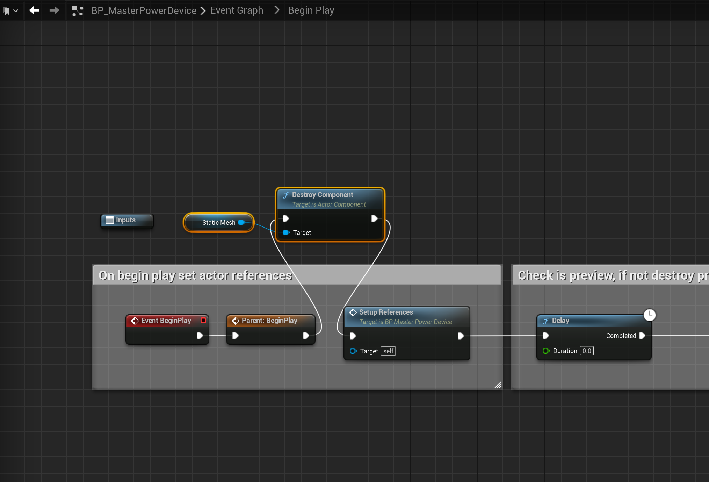The width and height of the screenshot is (709, 482).
Task: Click the Event Graph breadcrumb link
Action: [x=237, y=10]
